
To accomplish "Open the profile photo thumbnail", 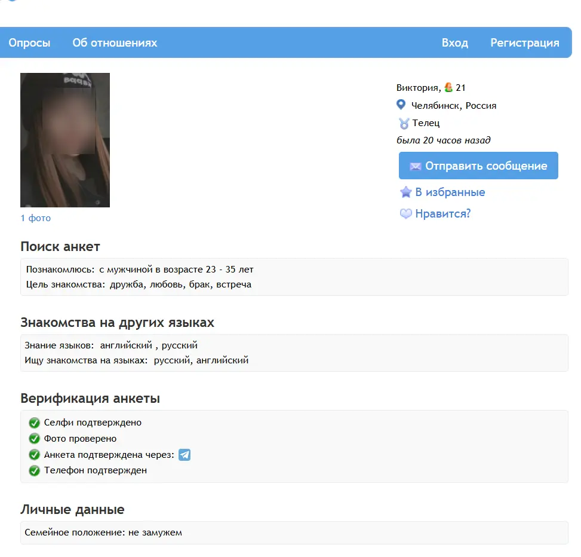I will coord(65,140).
